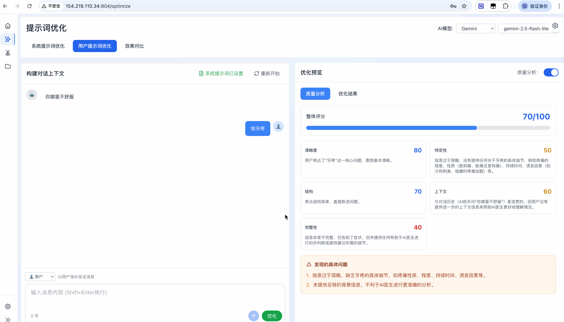Click 重新开始 to restart conversation
Screen dimensions: 564x322
pos(267,73)
